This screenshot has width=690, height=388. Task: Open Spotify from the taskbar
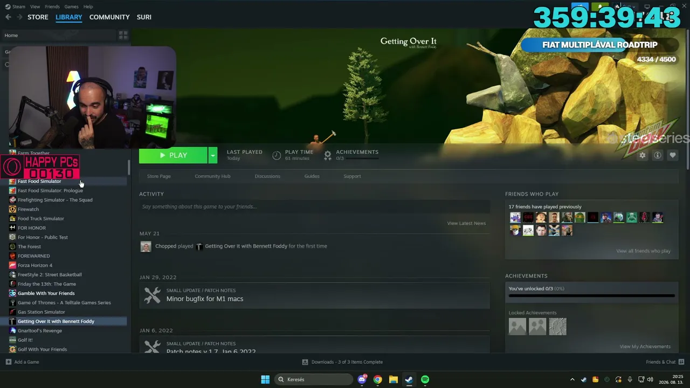point(425,379)
